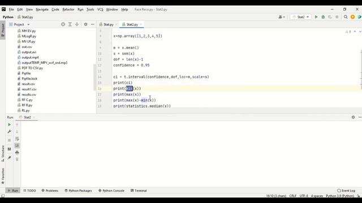Viewport: 362px width, 203px height.
Task: Go to next highlighted error arrow
Action: tap(360, 32)
